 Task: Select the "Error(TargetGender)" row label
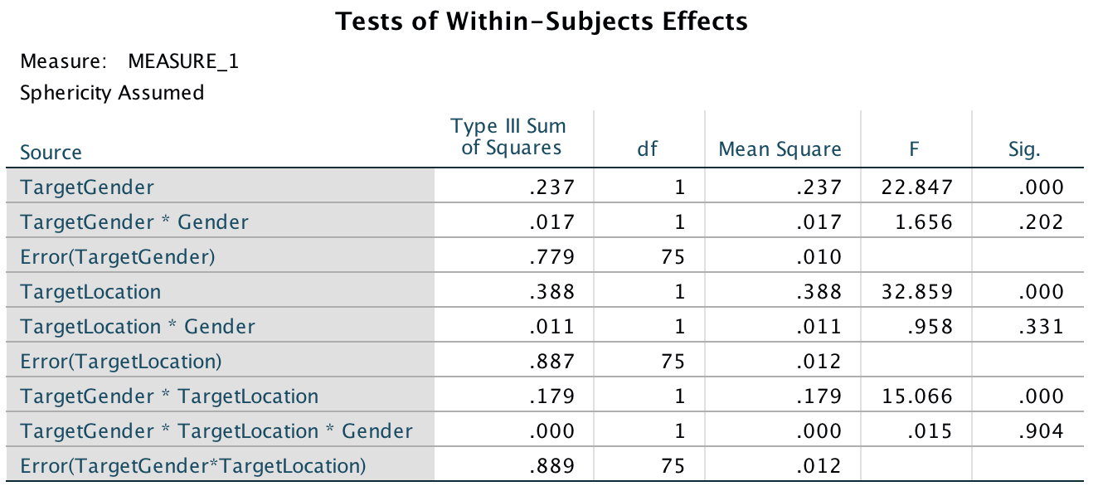(x=118, y=257)
